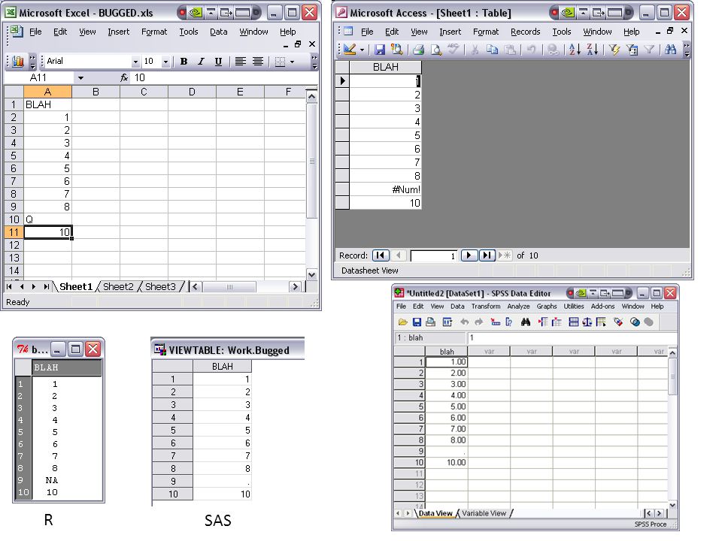Select the 10.00 cell in SPSS
This screenshot has height=541, width=722.
447,462
